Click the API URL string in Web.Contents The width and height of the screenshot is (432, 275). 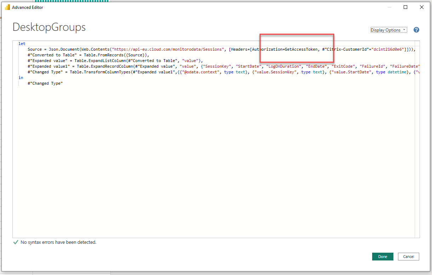169,49
